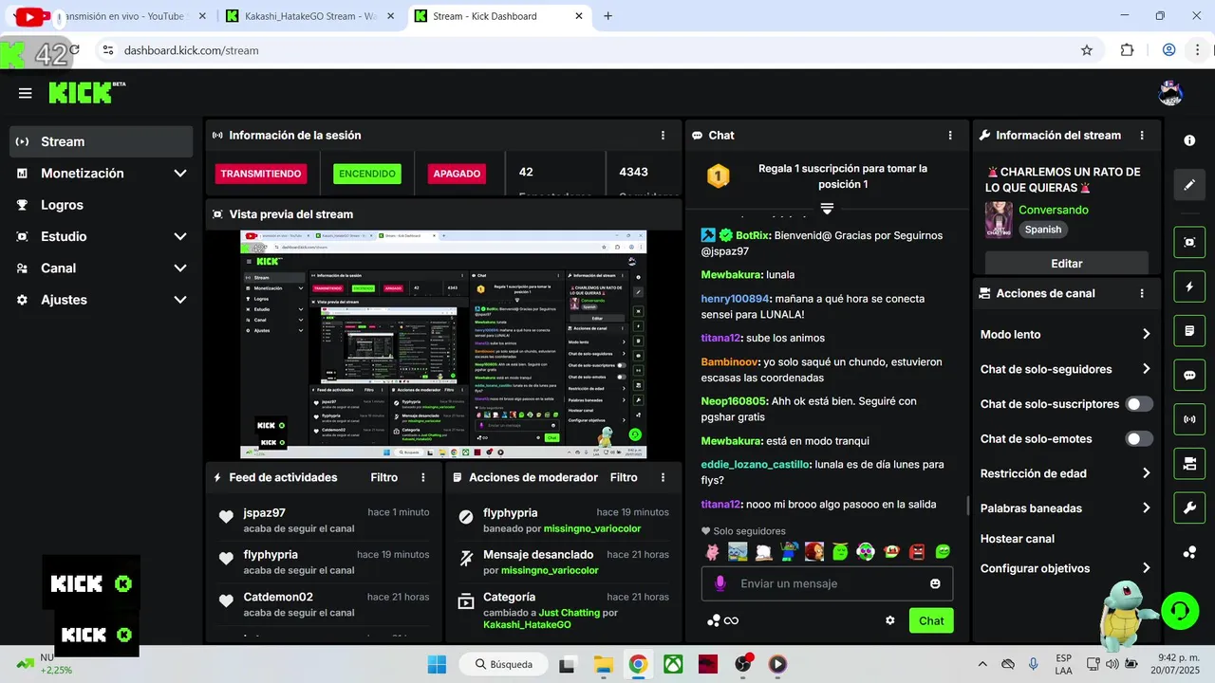
Task: Click the Kick logo in the header
Action: (x=86, y=92)
